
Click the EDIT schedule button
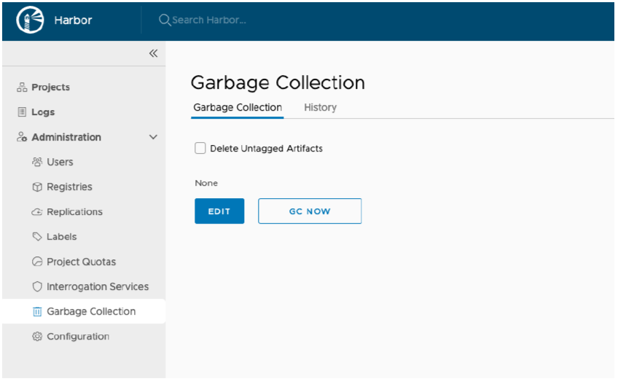[x=219, y=211]
